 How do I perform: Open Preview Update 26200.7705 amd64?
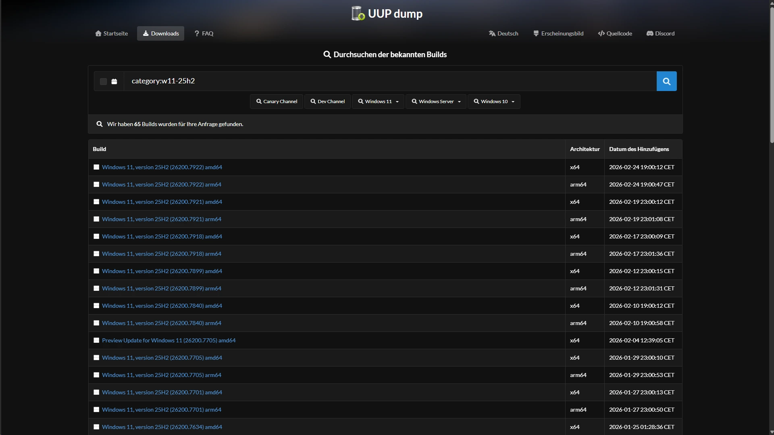click(x=169, y=340)
